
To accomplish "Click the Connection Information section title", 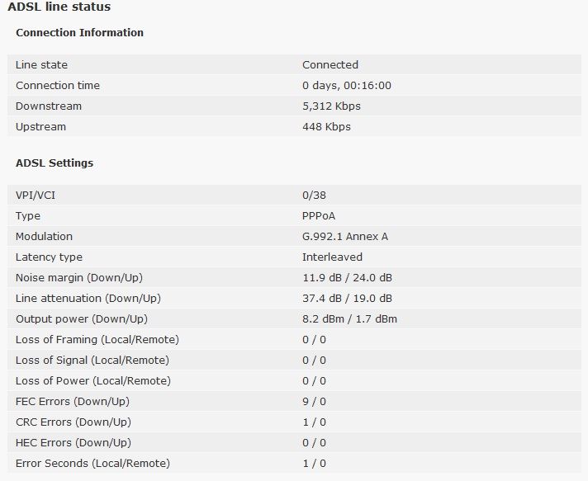I will 79,33.
